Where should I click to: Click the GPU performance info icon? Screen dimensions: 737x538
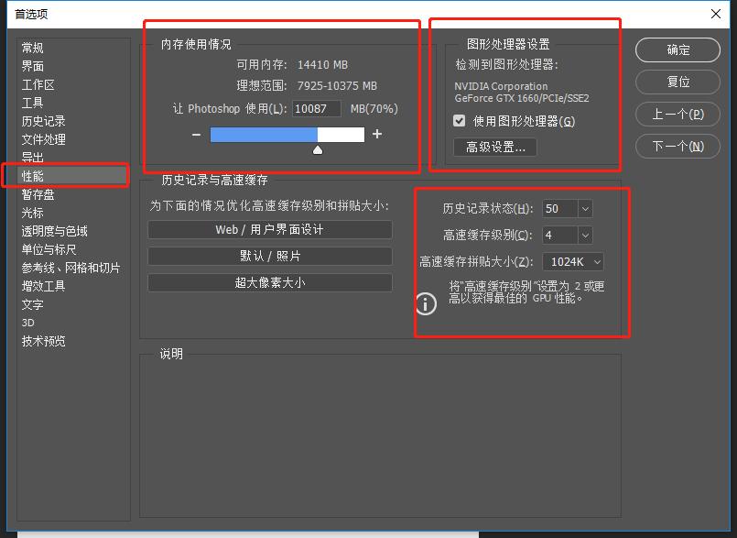tap(425, 304)
